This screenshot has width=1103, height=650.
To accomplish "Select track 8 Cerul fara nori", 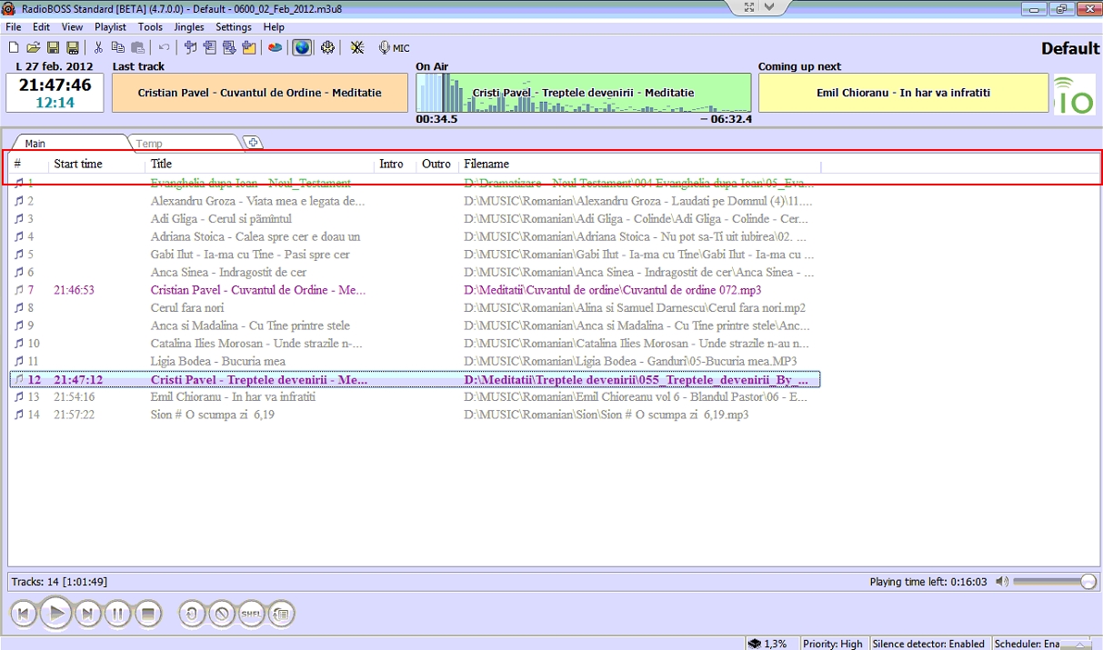I will click(x=415, y=308).
